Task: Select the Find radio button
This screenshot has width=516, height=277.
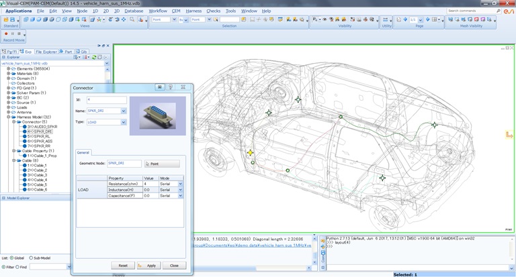Action: pos(17,267)
